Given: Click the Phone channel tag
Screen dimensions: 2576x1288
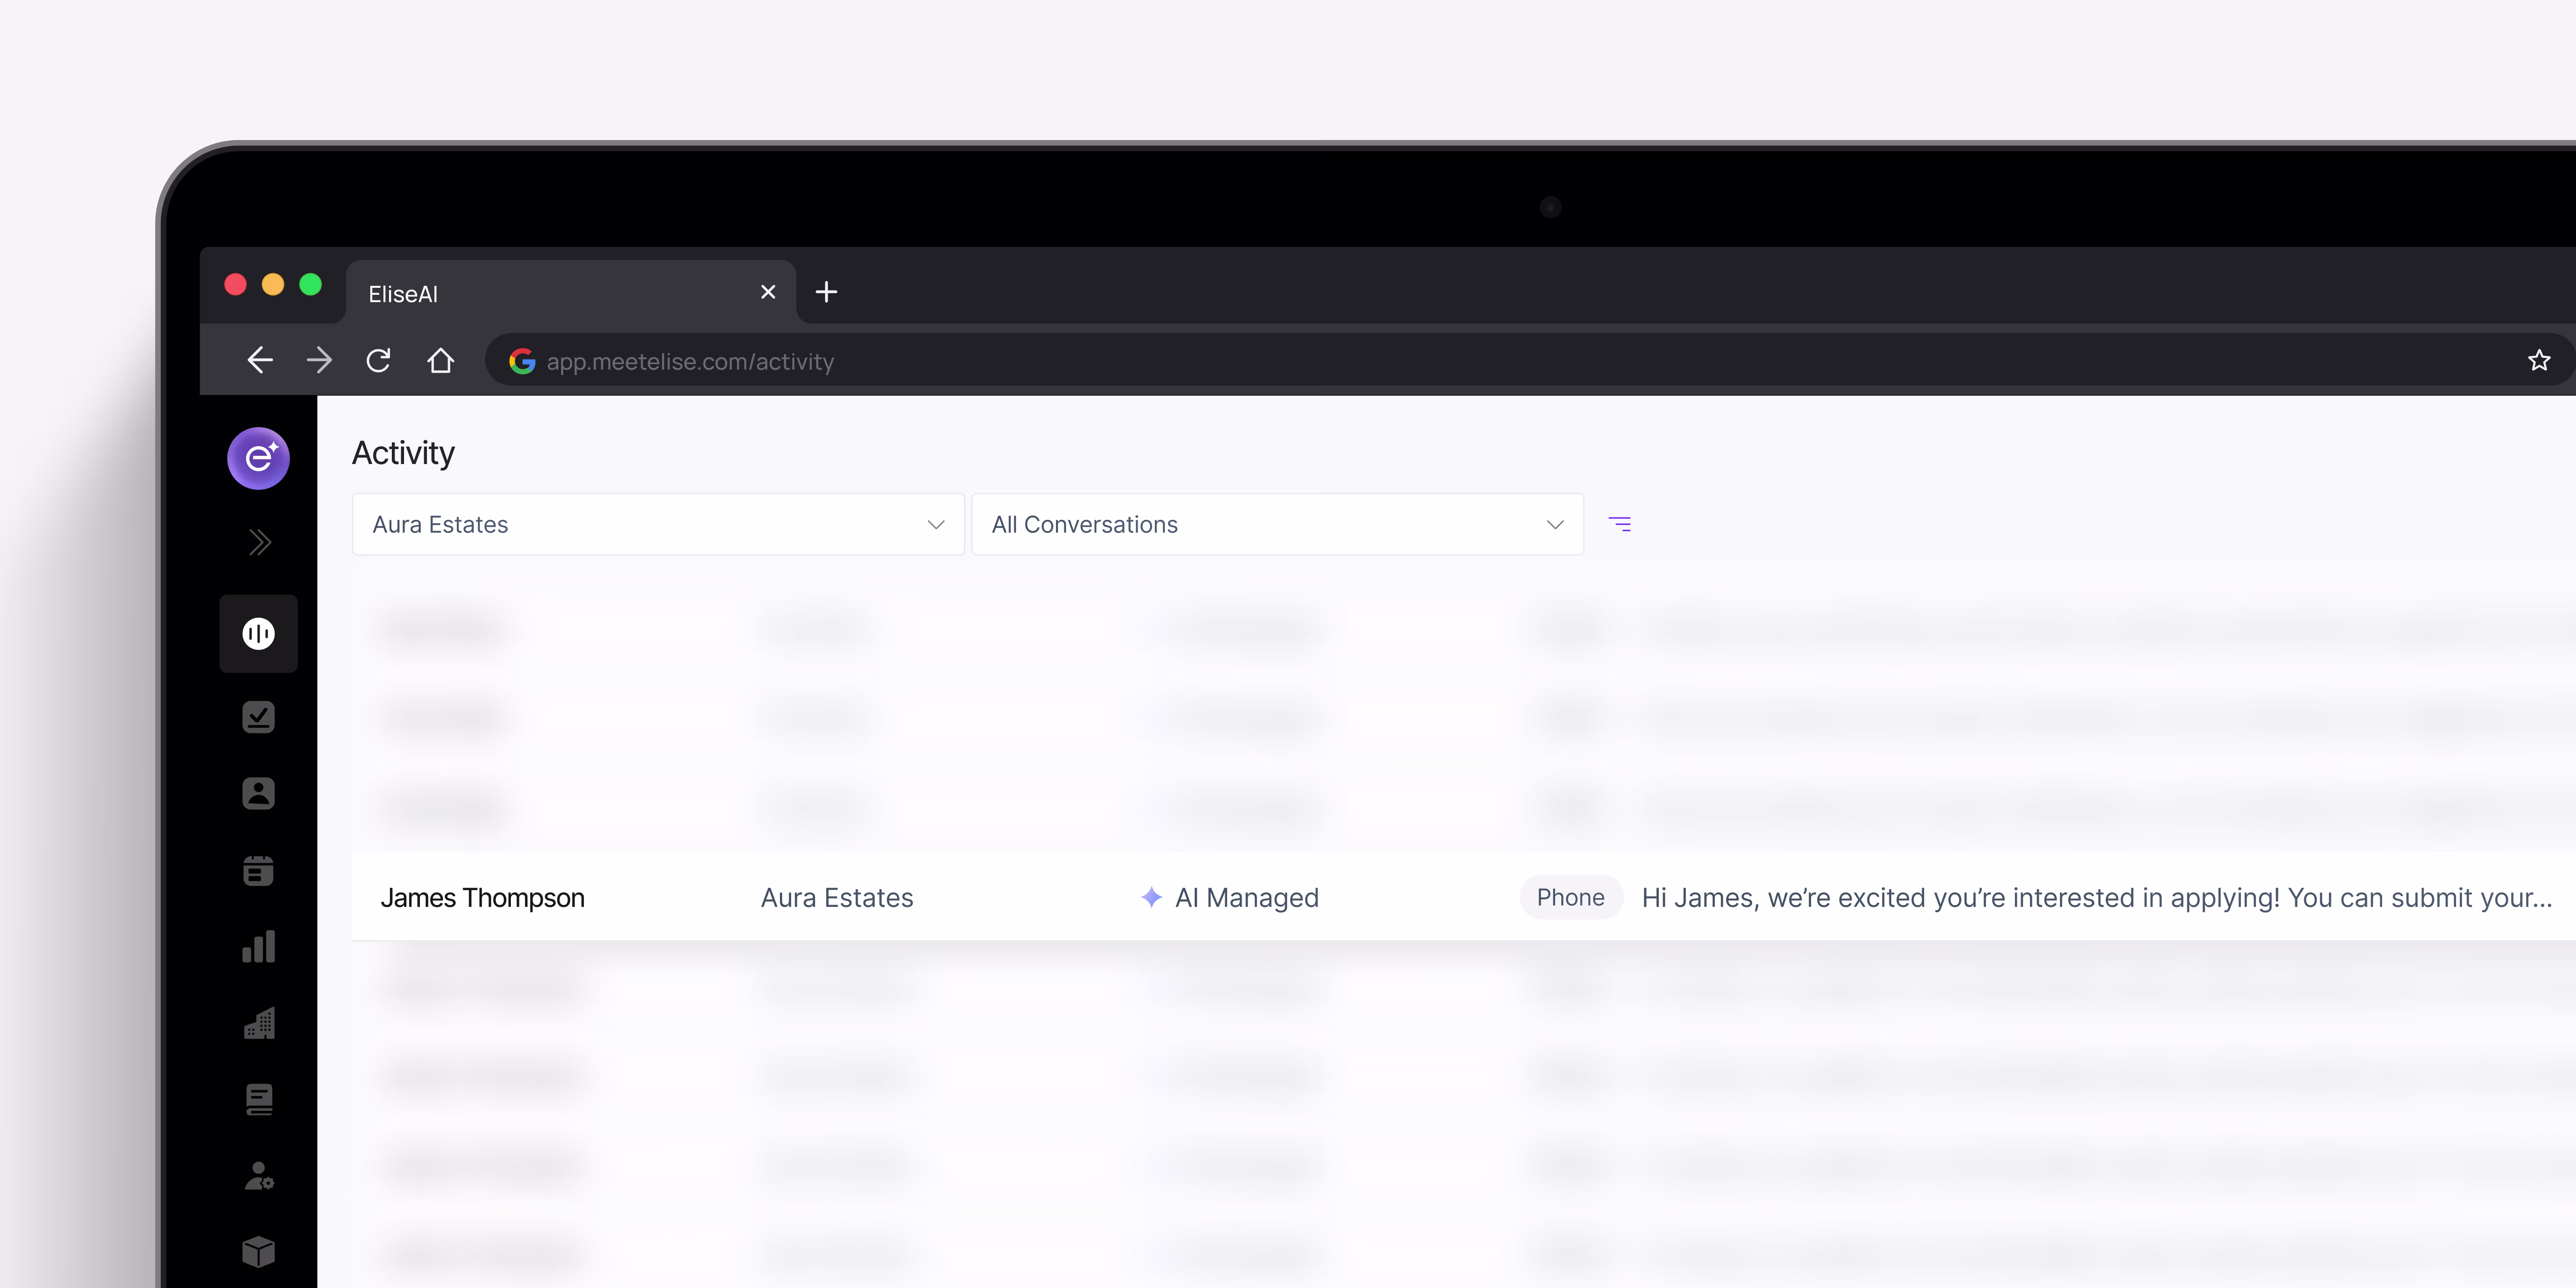Looking at the screenshot, I should [1570, 897].
